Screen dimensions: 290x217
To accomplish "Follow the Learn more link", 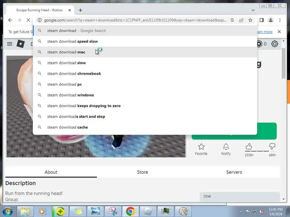I will 265,32.
